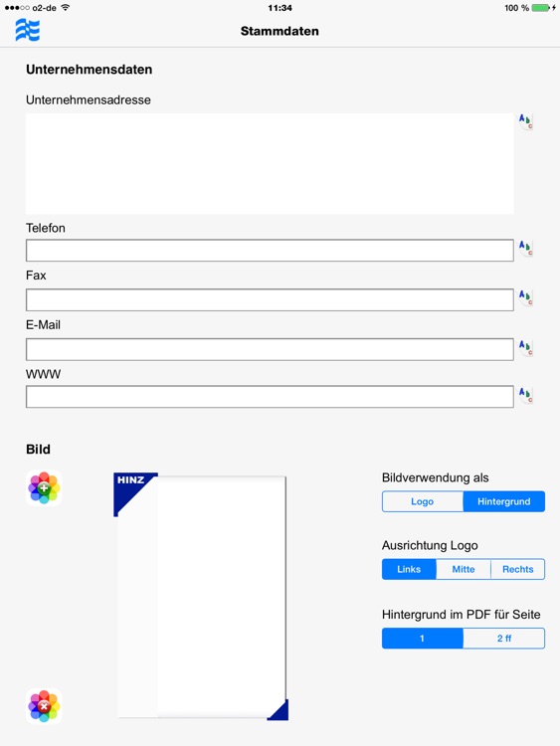Remove image with red X photos icon
560x746 pixels.
coord(44,706)
